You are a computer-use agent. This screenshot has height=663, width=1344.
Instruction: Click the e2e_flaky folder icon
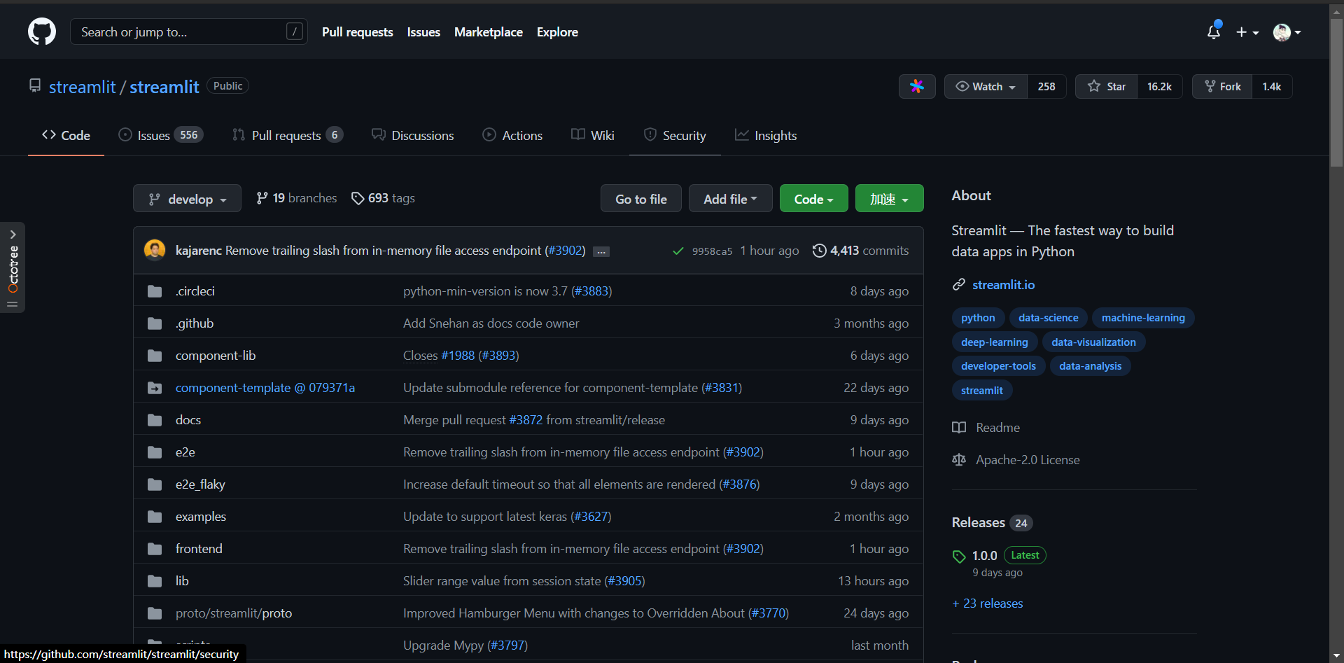pyautogui.click(x=155, y=484)
